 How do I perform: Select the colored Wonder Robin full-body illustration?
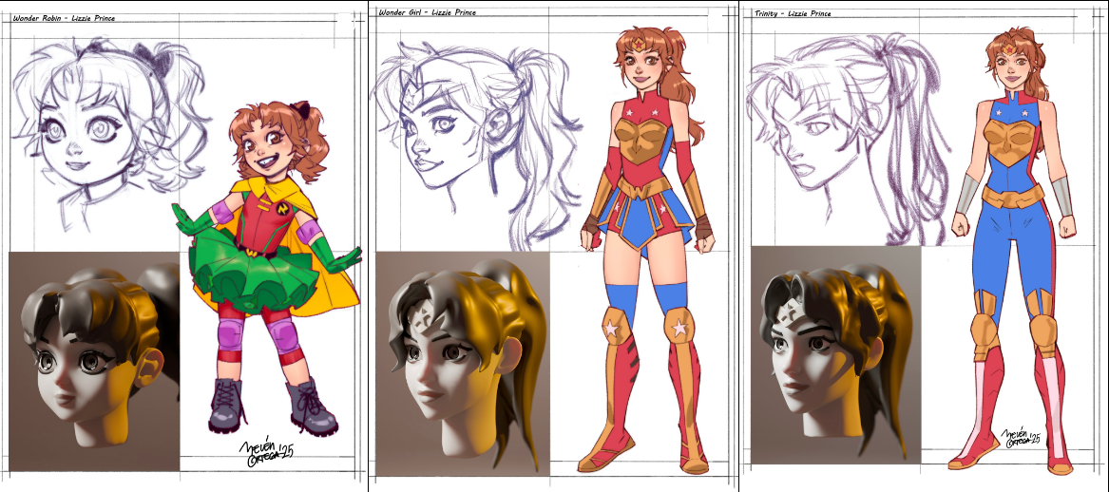pyautogui.click(x=269, y=267)
